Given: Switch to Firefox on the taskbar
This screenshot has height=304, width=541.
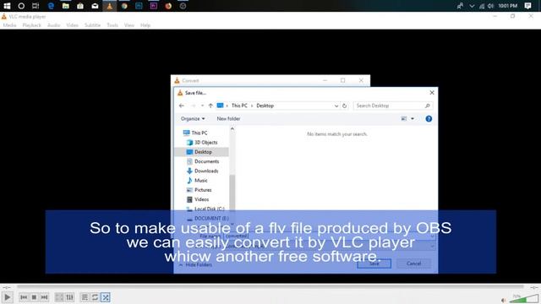Looking at the screenshot, I should pos(168,6).
